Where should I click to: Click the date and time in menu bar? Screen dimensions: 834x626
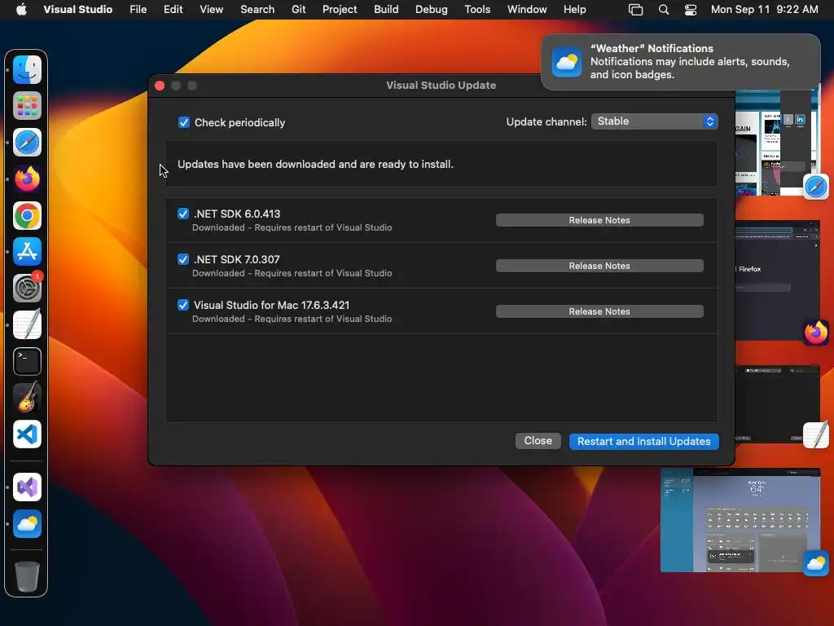pos(764,9)
